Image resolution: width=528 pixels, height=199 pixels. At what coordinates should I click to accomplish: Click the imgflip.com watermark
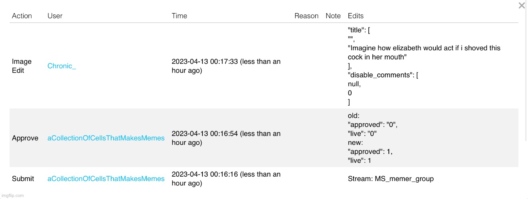(x=12, y=195)
